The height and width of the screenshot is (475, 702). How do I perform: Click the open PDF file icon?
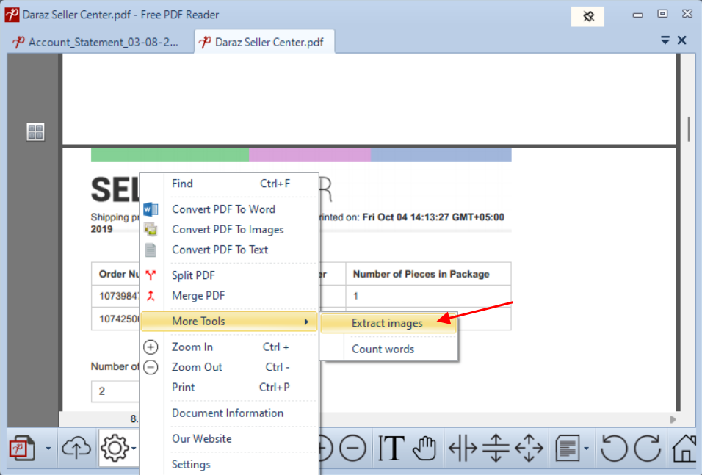(22, 448)
